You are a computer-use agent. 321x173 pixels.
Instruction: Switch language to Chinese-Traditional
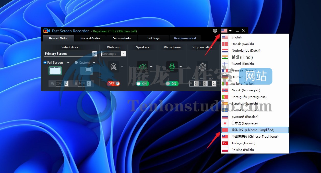(255, 137)
